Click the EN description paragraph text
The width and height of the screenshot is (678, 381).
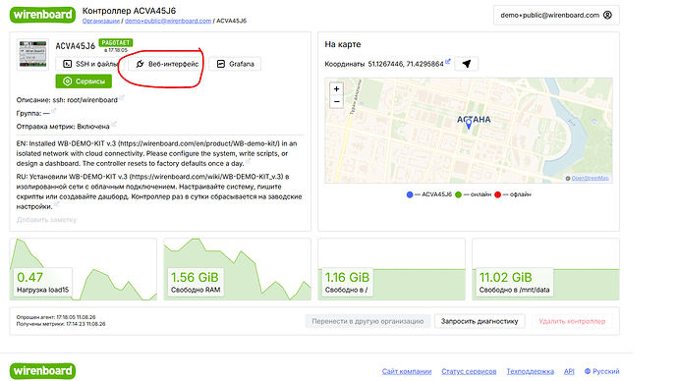156,153
